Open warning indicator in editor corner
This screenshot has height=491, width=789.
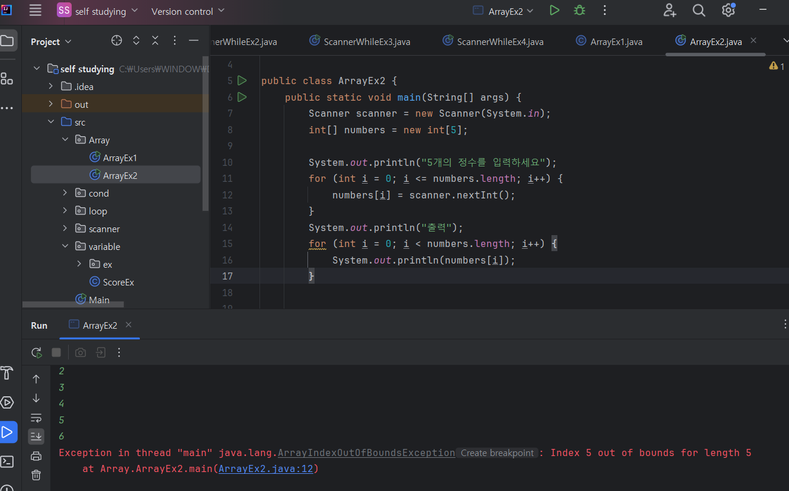777,66
